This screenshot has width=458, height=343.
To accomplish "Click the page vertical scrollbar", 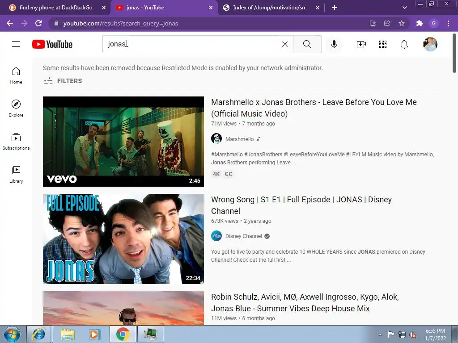I will 454,54.
